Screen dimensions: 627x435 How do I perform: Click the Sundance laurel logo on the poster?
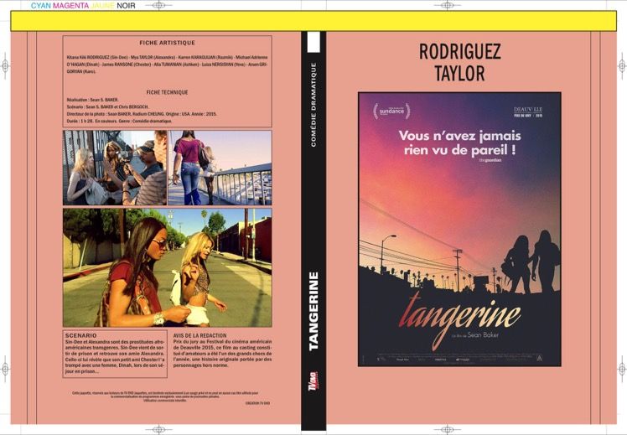pos(391,111)
